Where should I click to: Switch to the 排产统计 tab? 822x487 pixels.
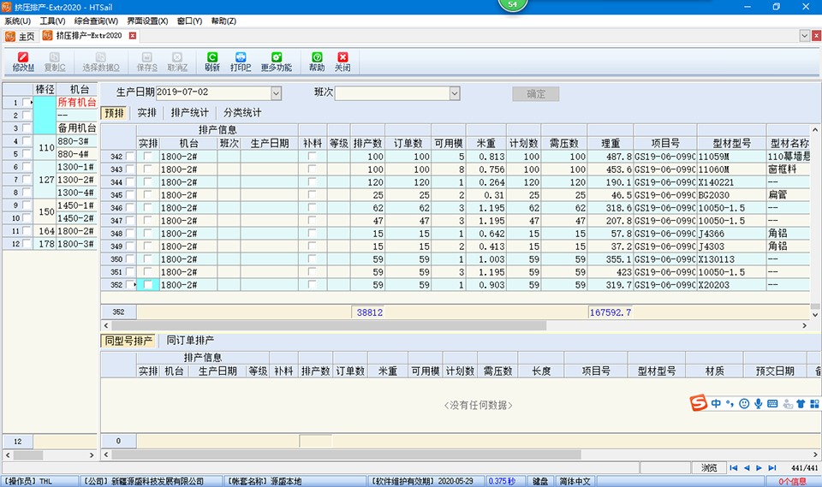click(x=190, y=113)
